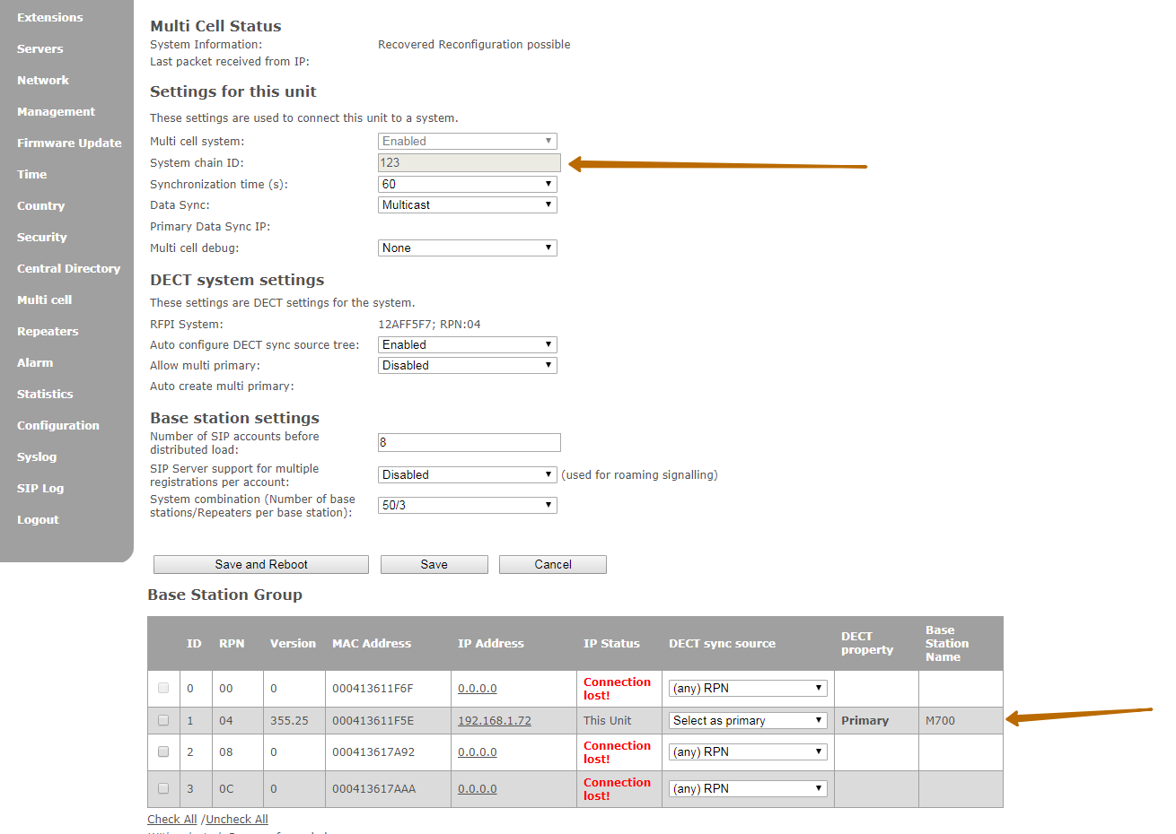This screenshot has width=1176, height=834.
Task: Click the System chain ID field
Action: pos(470,162)
